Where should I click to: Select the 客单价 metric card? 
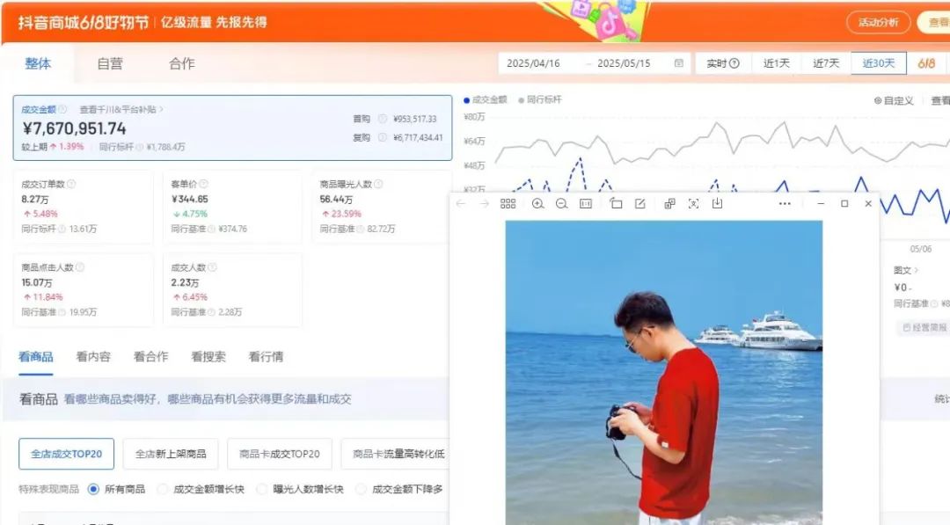(232, 207)
